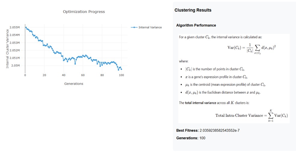Click the legend's blue line marker icon
Image resolution: width=296 pixels, height=152 pixels.
click(x=134, y=27)
